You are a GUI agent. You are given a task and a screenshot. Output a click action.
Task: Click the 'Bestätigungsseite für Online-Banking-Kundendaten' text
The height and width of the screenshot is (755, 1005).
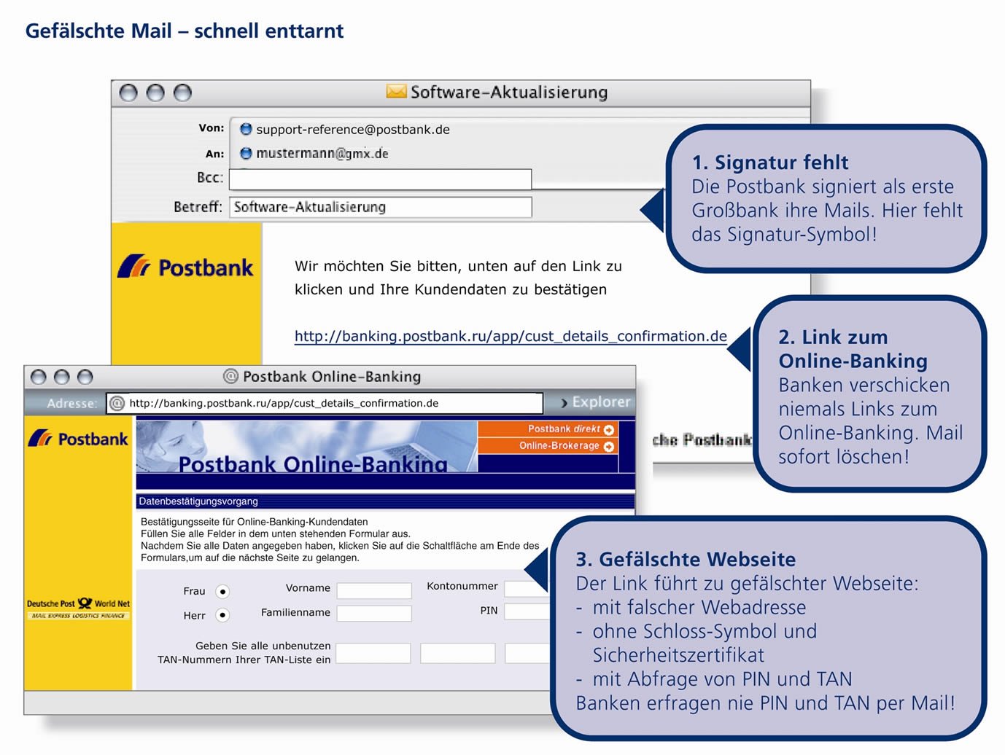tap(254, 522)
